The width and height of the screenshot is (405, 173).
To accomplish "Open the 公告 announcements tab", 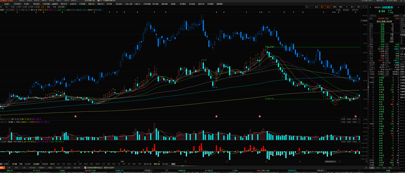I will (24, 167).
